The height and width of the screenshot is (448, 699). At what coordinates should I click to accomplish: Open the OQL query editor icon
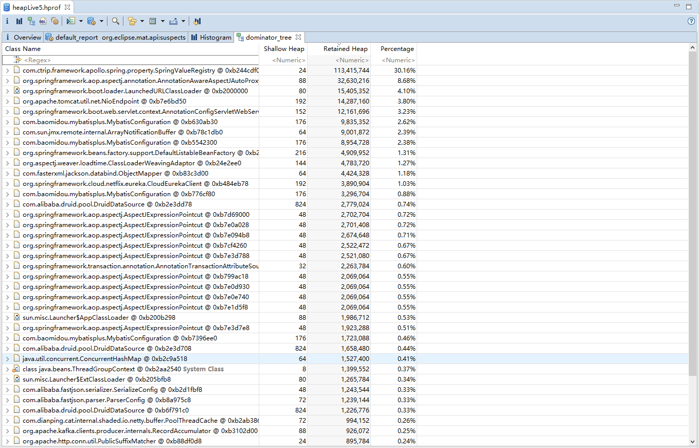tap(43, 21)
